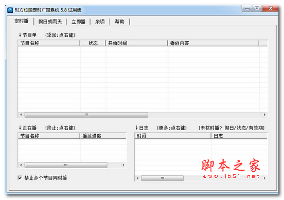Viewport: 284px width, 200px height.
Task: Click the ↓日志 section label
Action: 142,128
